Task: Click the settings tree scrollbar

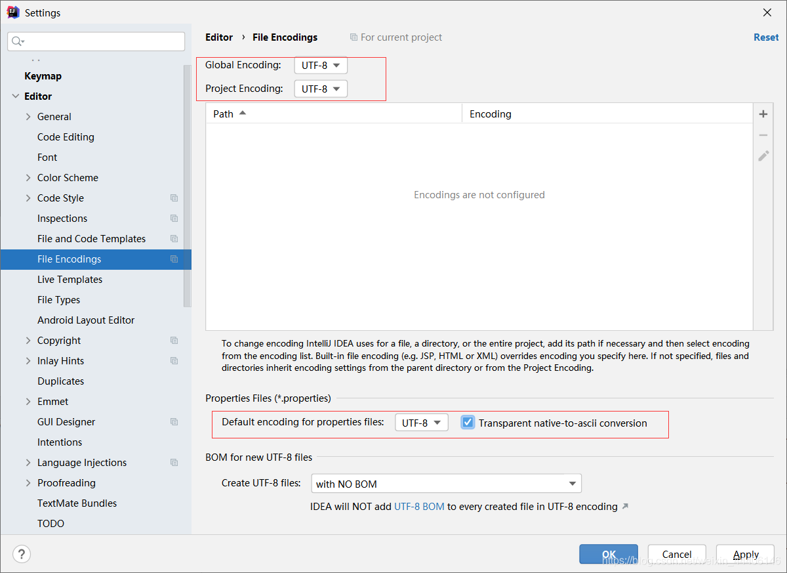Action: point(188,186)
